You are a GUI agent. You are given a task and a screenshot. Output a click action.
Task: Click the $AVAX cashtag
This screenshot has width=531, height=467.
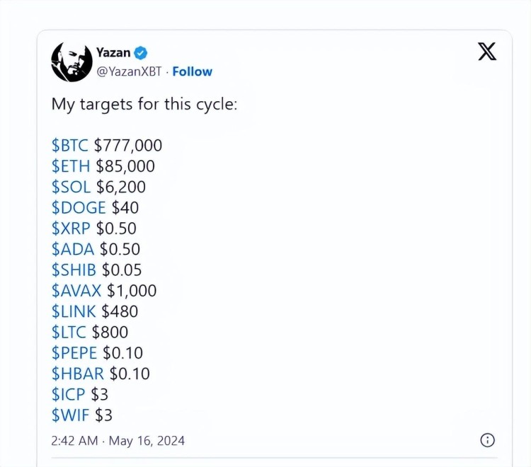click(76, 291)
